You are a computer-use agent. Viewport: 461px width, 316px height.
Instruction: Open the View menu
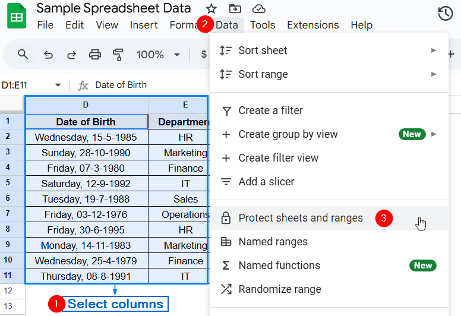coord(107,25)
